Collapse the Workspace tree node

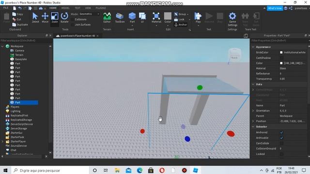2,46
